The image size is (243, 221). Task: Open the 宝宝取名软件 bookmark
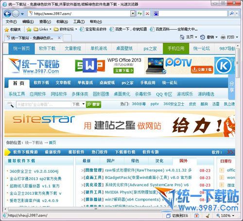93,29
